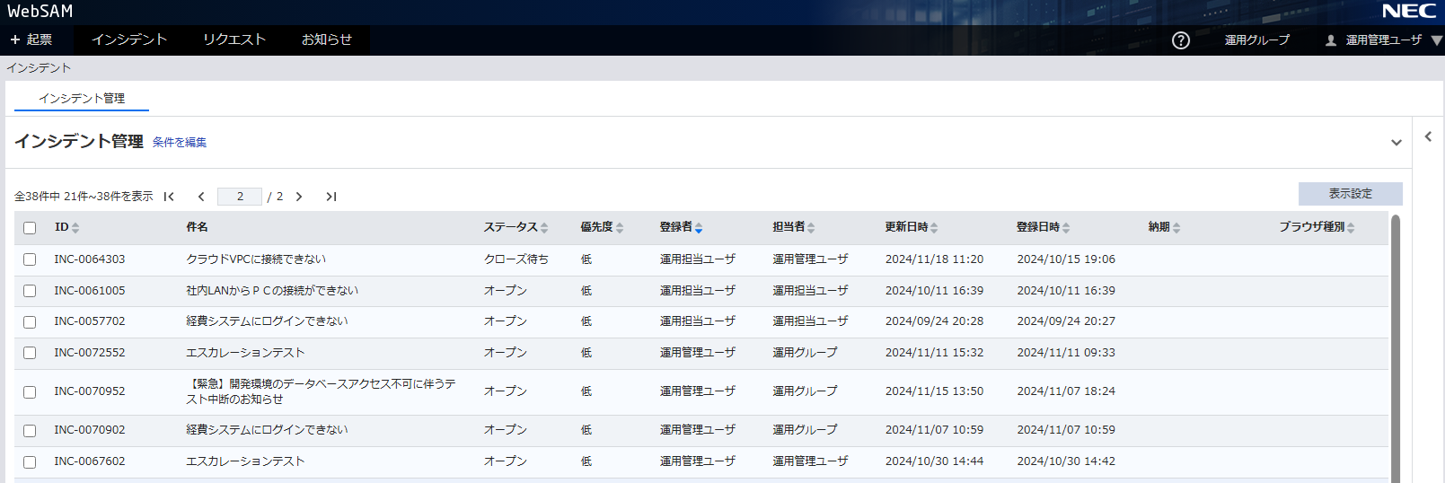Switch to the インシデント管理 tab

coord(82,98)
